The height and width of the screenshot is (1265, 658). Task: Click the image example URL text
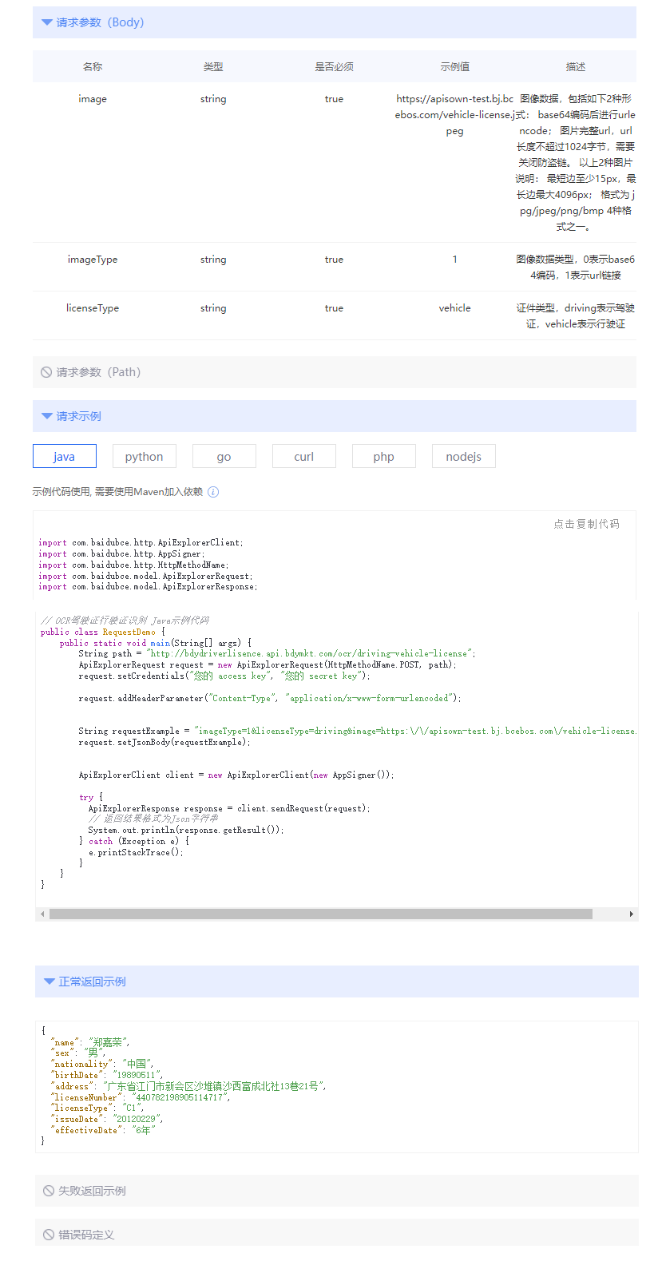pos(454,115)
